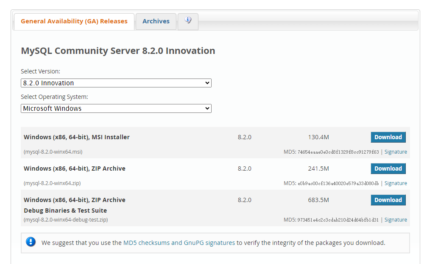Open the Select Version dropdown

[116, 83]
